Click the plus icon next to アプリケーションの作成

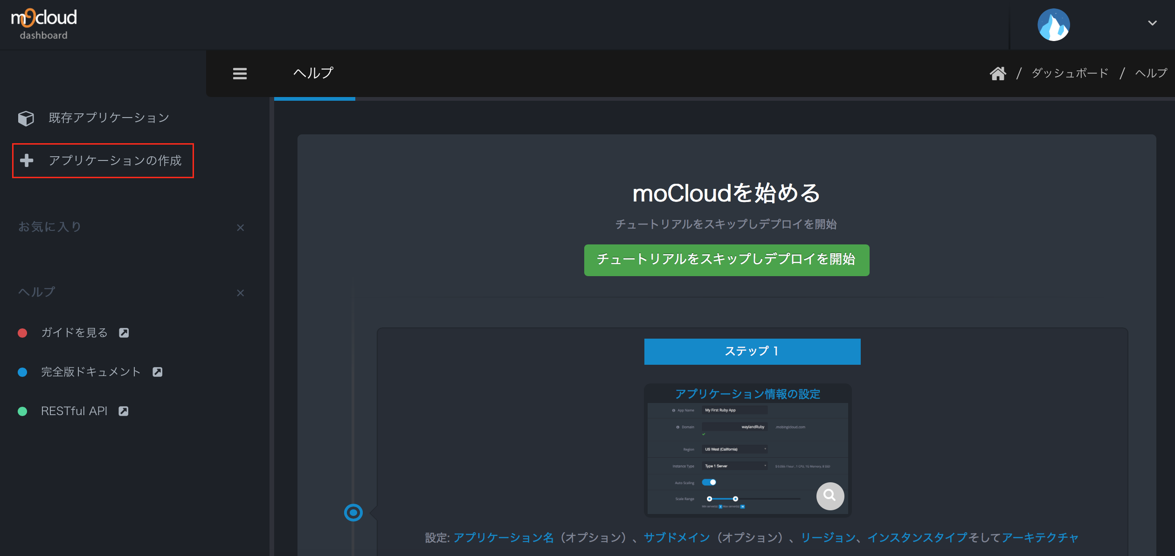[x=27, y=160]
